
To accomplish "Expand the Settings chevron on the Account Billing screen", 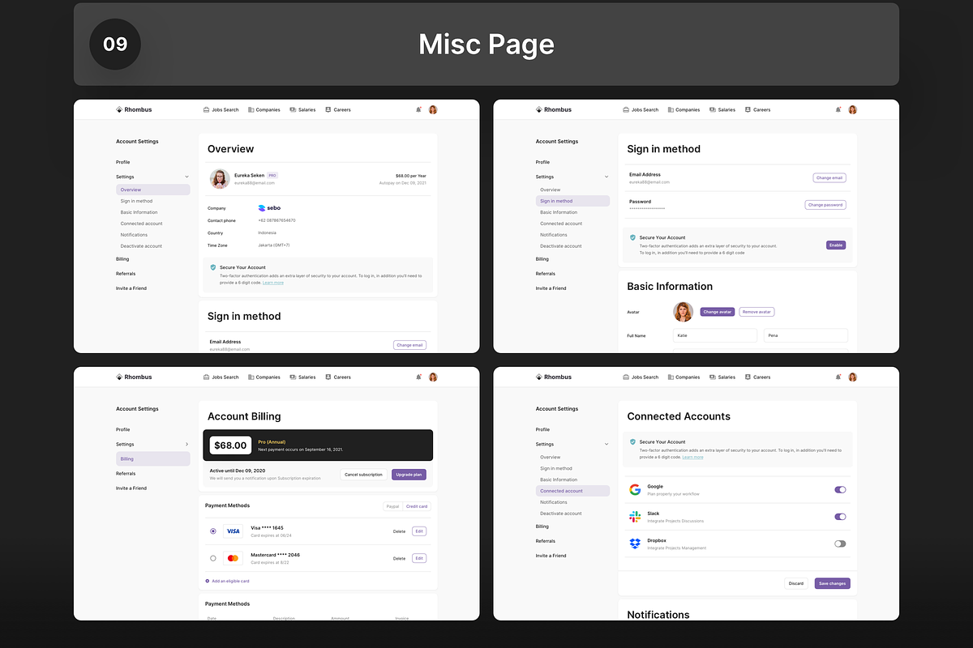I will [x=186, y=444].
